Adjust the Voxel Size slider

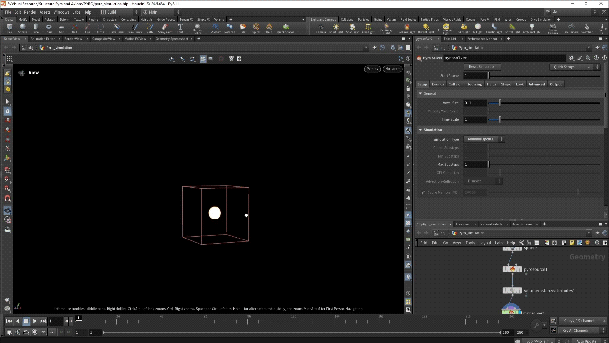click(499, 103)
